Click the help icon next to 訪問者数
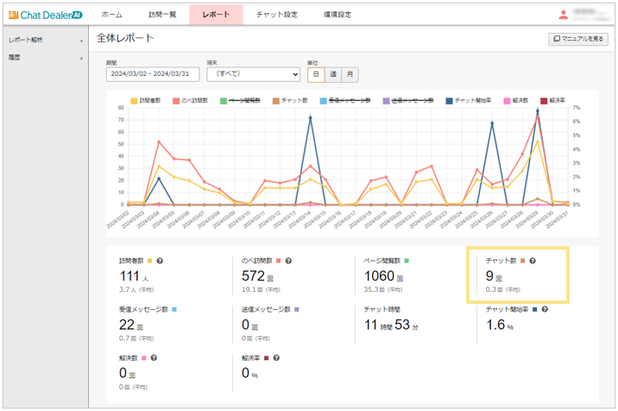618x411 pixels. pos(161,260)
